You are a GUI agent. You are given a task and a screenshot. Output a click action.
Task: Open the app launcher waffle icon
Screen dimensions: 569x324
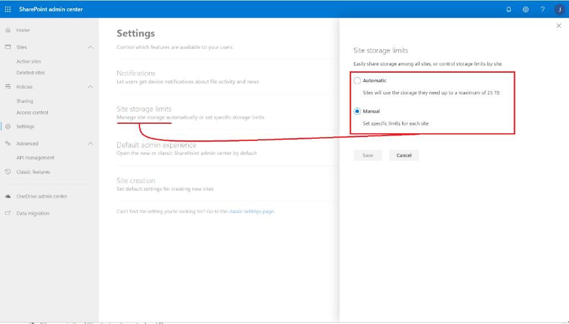click(8, 9)
